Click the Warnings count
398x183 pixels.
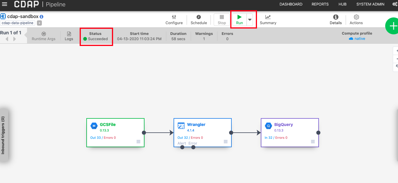point(204,39)
